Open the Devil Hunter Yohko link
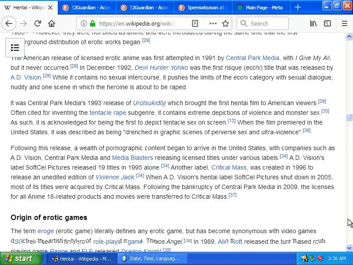Image resolution: width=353 pixels, height=265 pixels. pyautogui.click(x=161, y=68)
